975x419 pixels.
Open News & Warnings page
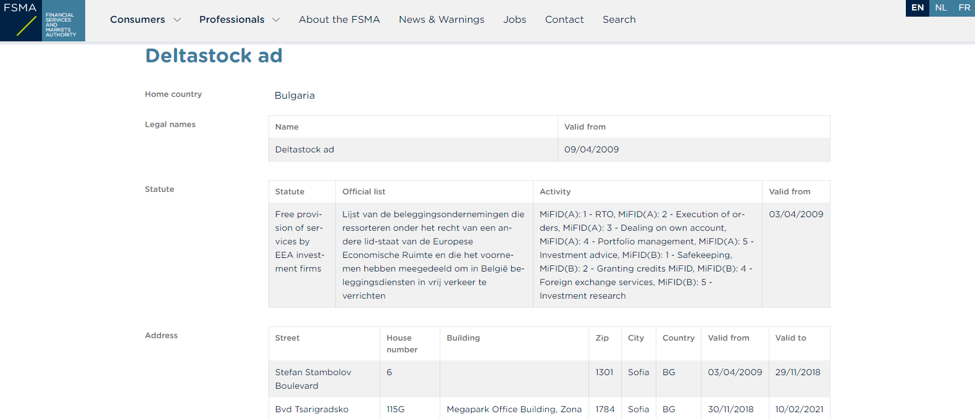(x=441, y=20)
